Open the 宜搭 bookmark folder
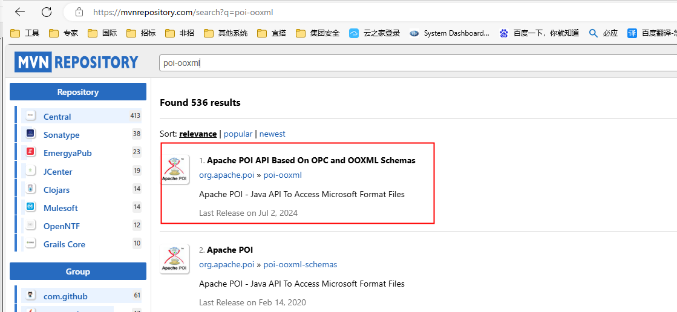Screen dimensions: 677x312 pyautogui.click(x=272, y=33)
